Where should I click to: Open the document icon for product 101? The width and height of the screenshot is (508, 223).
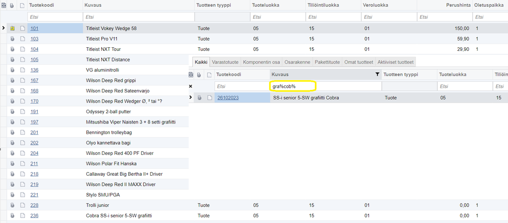pyautogui.click(x=22, y=28)
